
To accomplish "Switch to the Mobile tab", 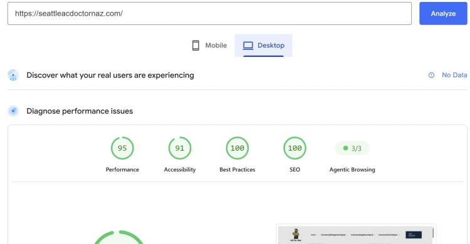I will 209,46.
